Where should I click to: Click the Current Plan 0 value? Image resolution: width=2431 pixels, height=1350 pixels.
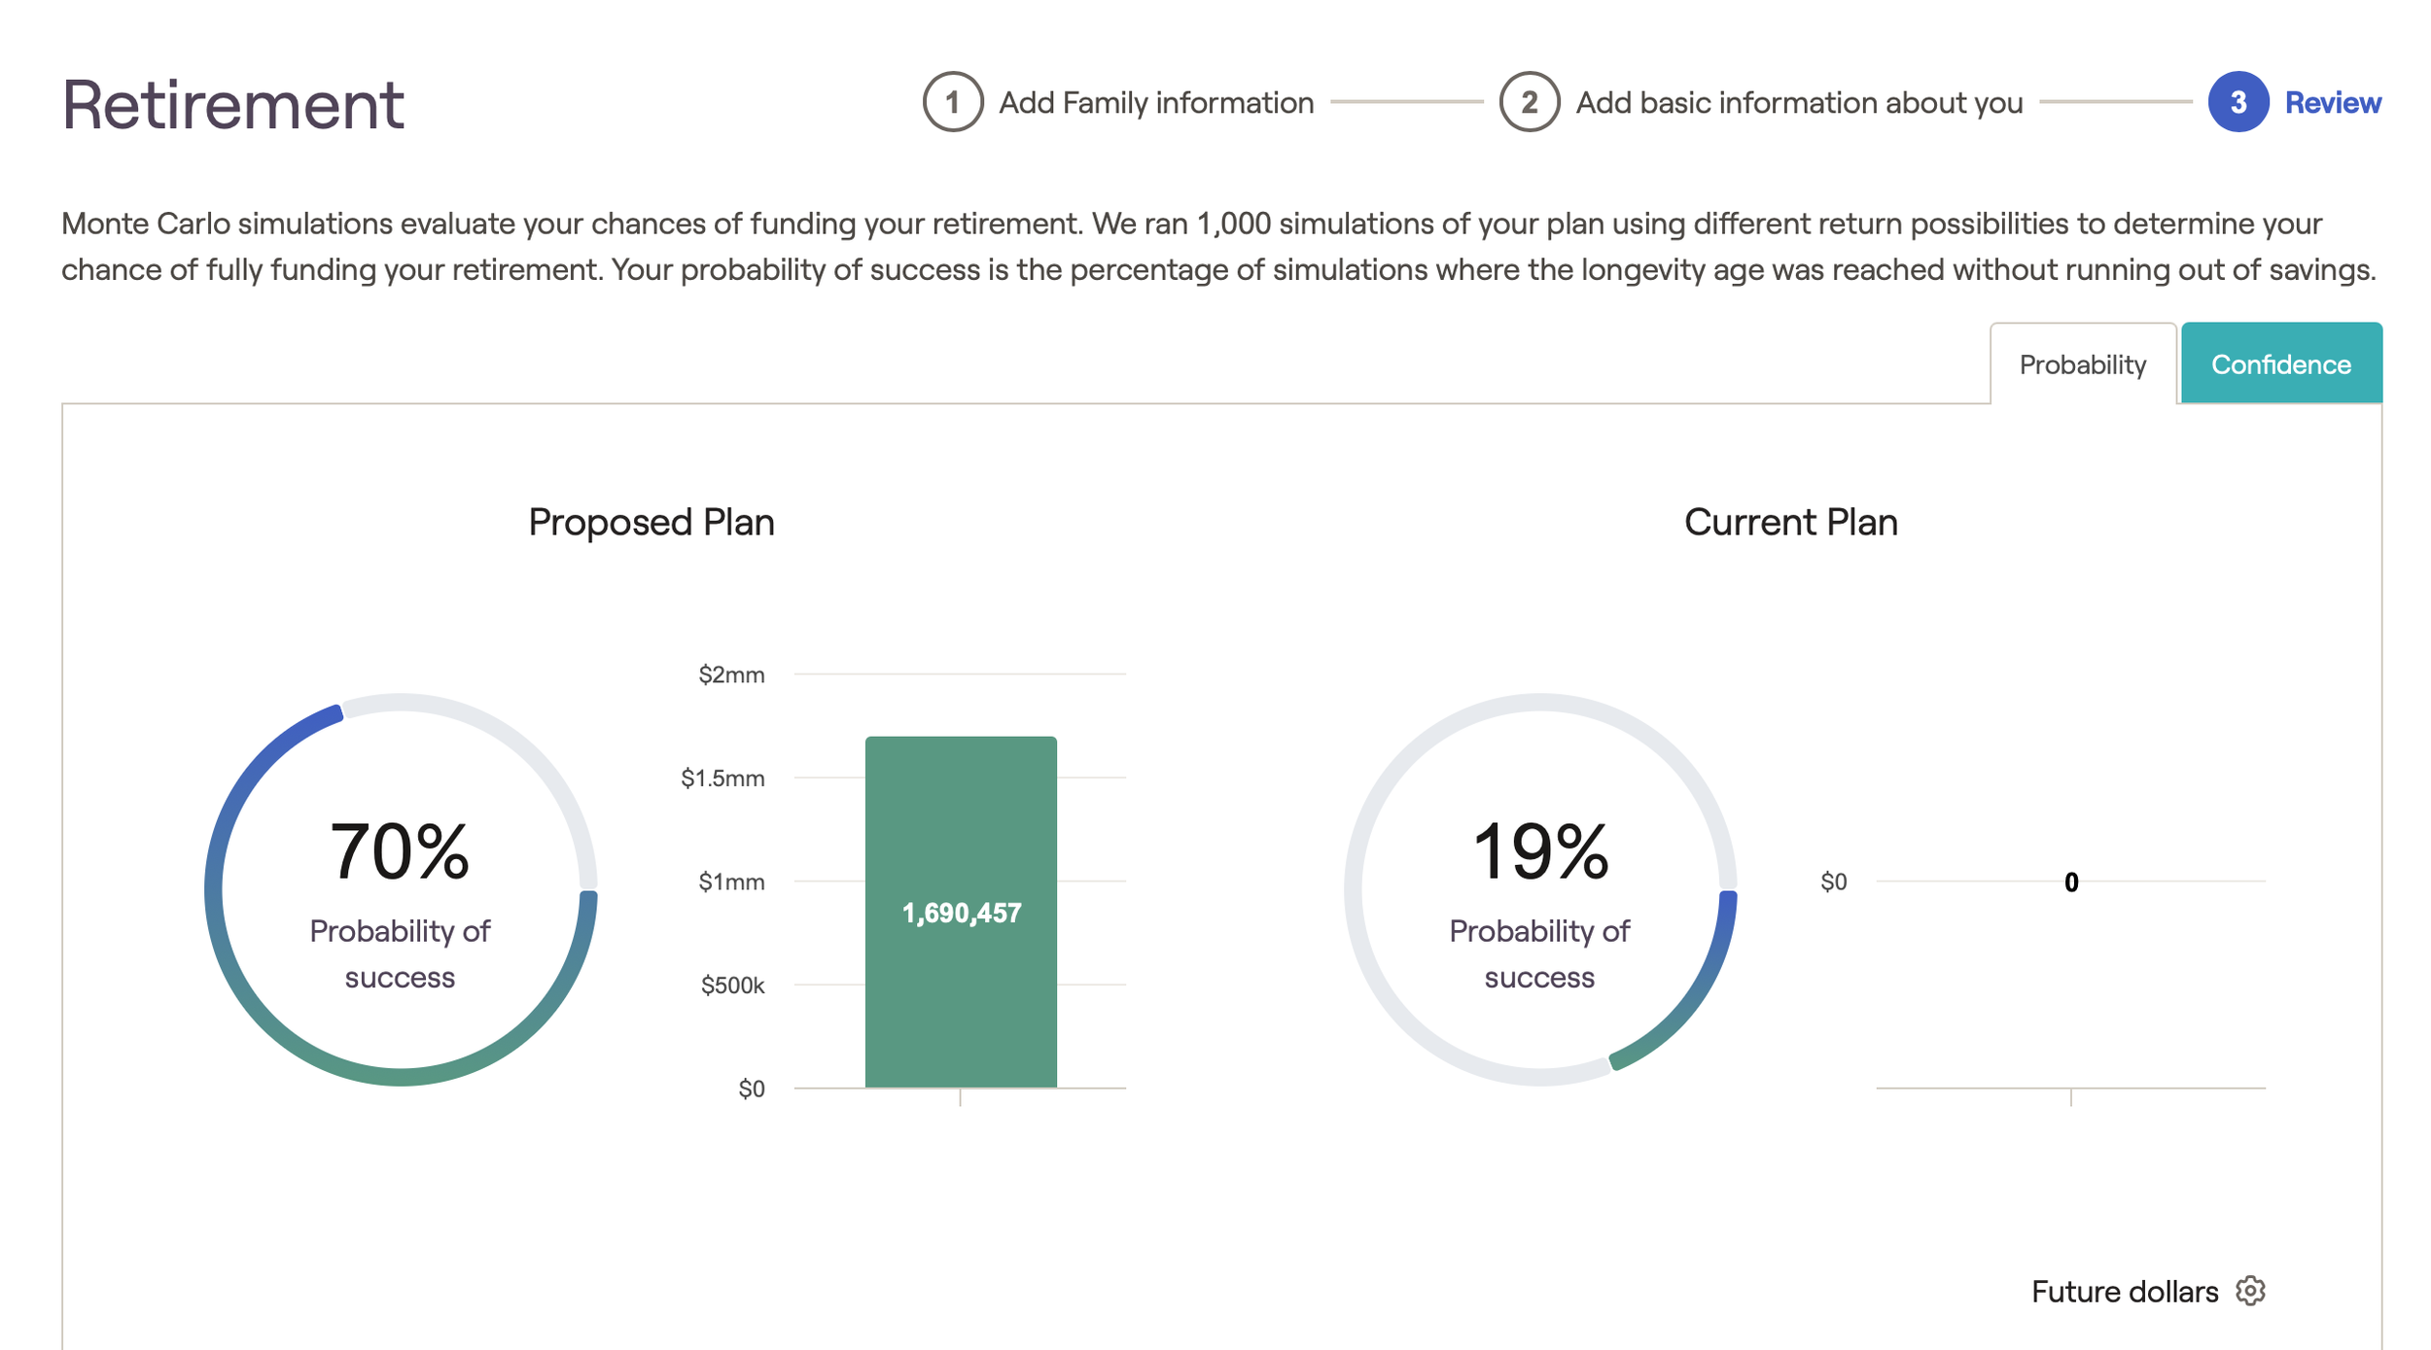tap(2071, 883)
